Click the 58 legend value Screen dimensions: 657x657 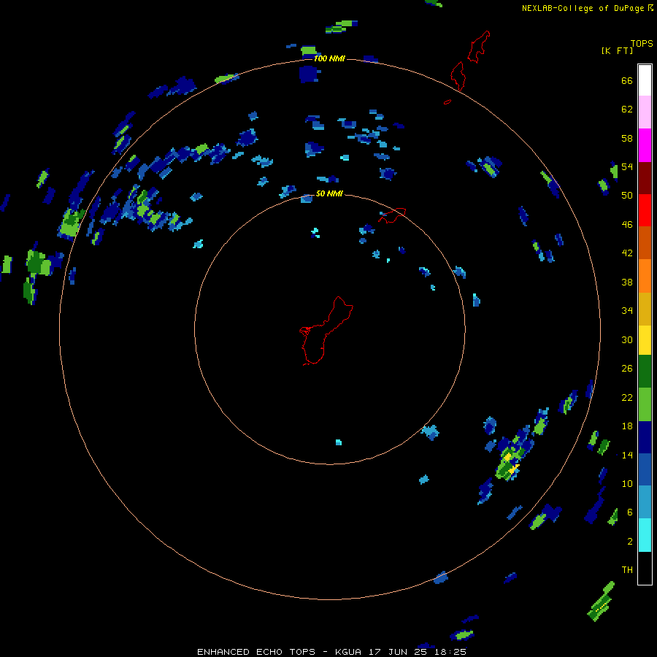point(627,138)
